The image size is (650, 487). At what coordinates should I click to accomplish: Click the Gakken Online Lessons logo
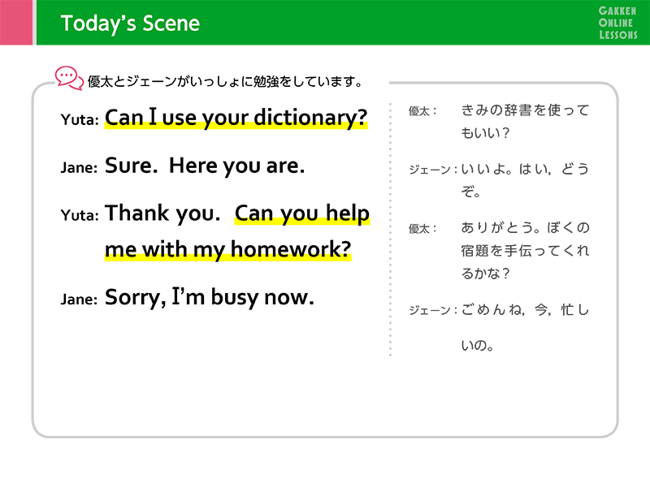pos(617,23)
